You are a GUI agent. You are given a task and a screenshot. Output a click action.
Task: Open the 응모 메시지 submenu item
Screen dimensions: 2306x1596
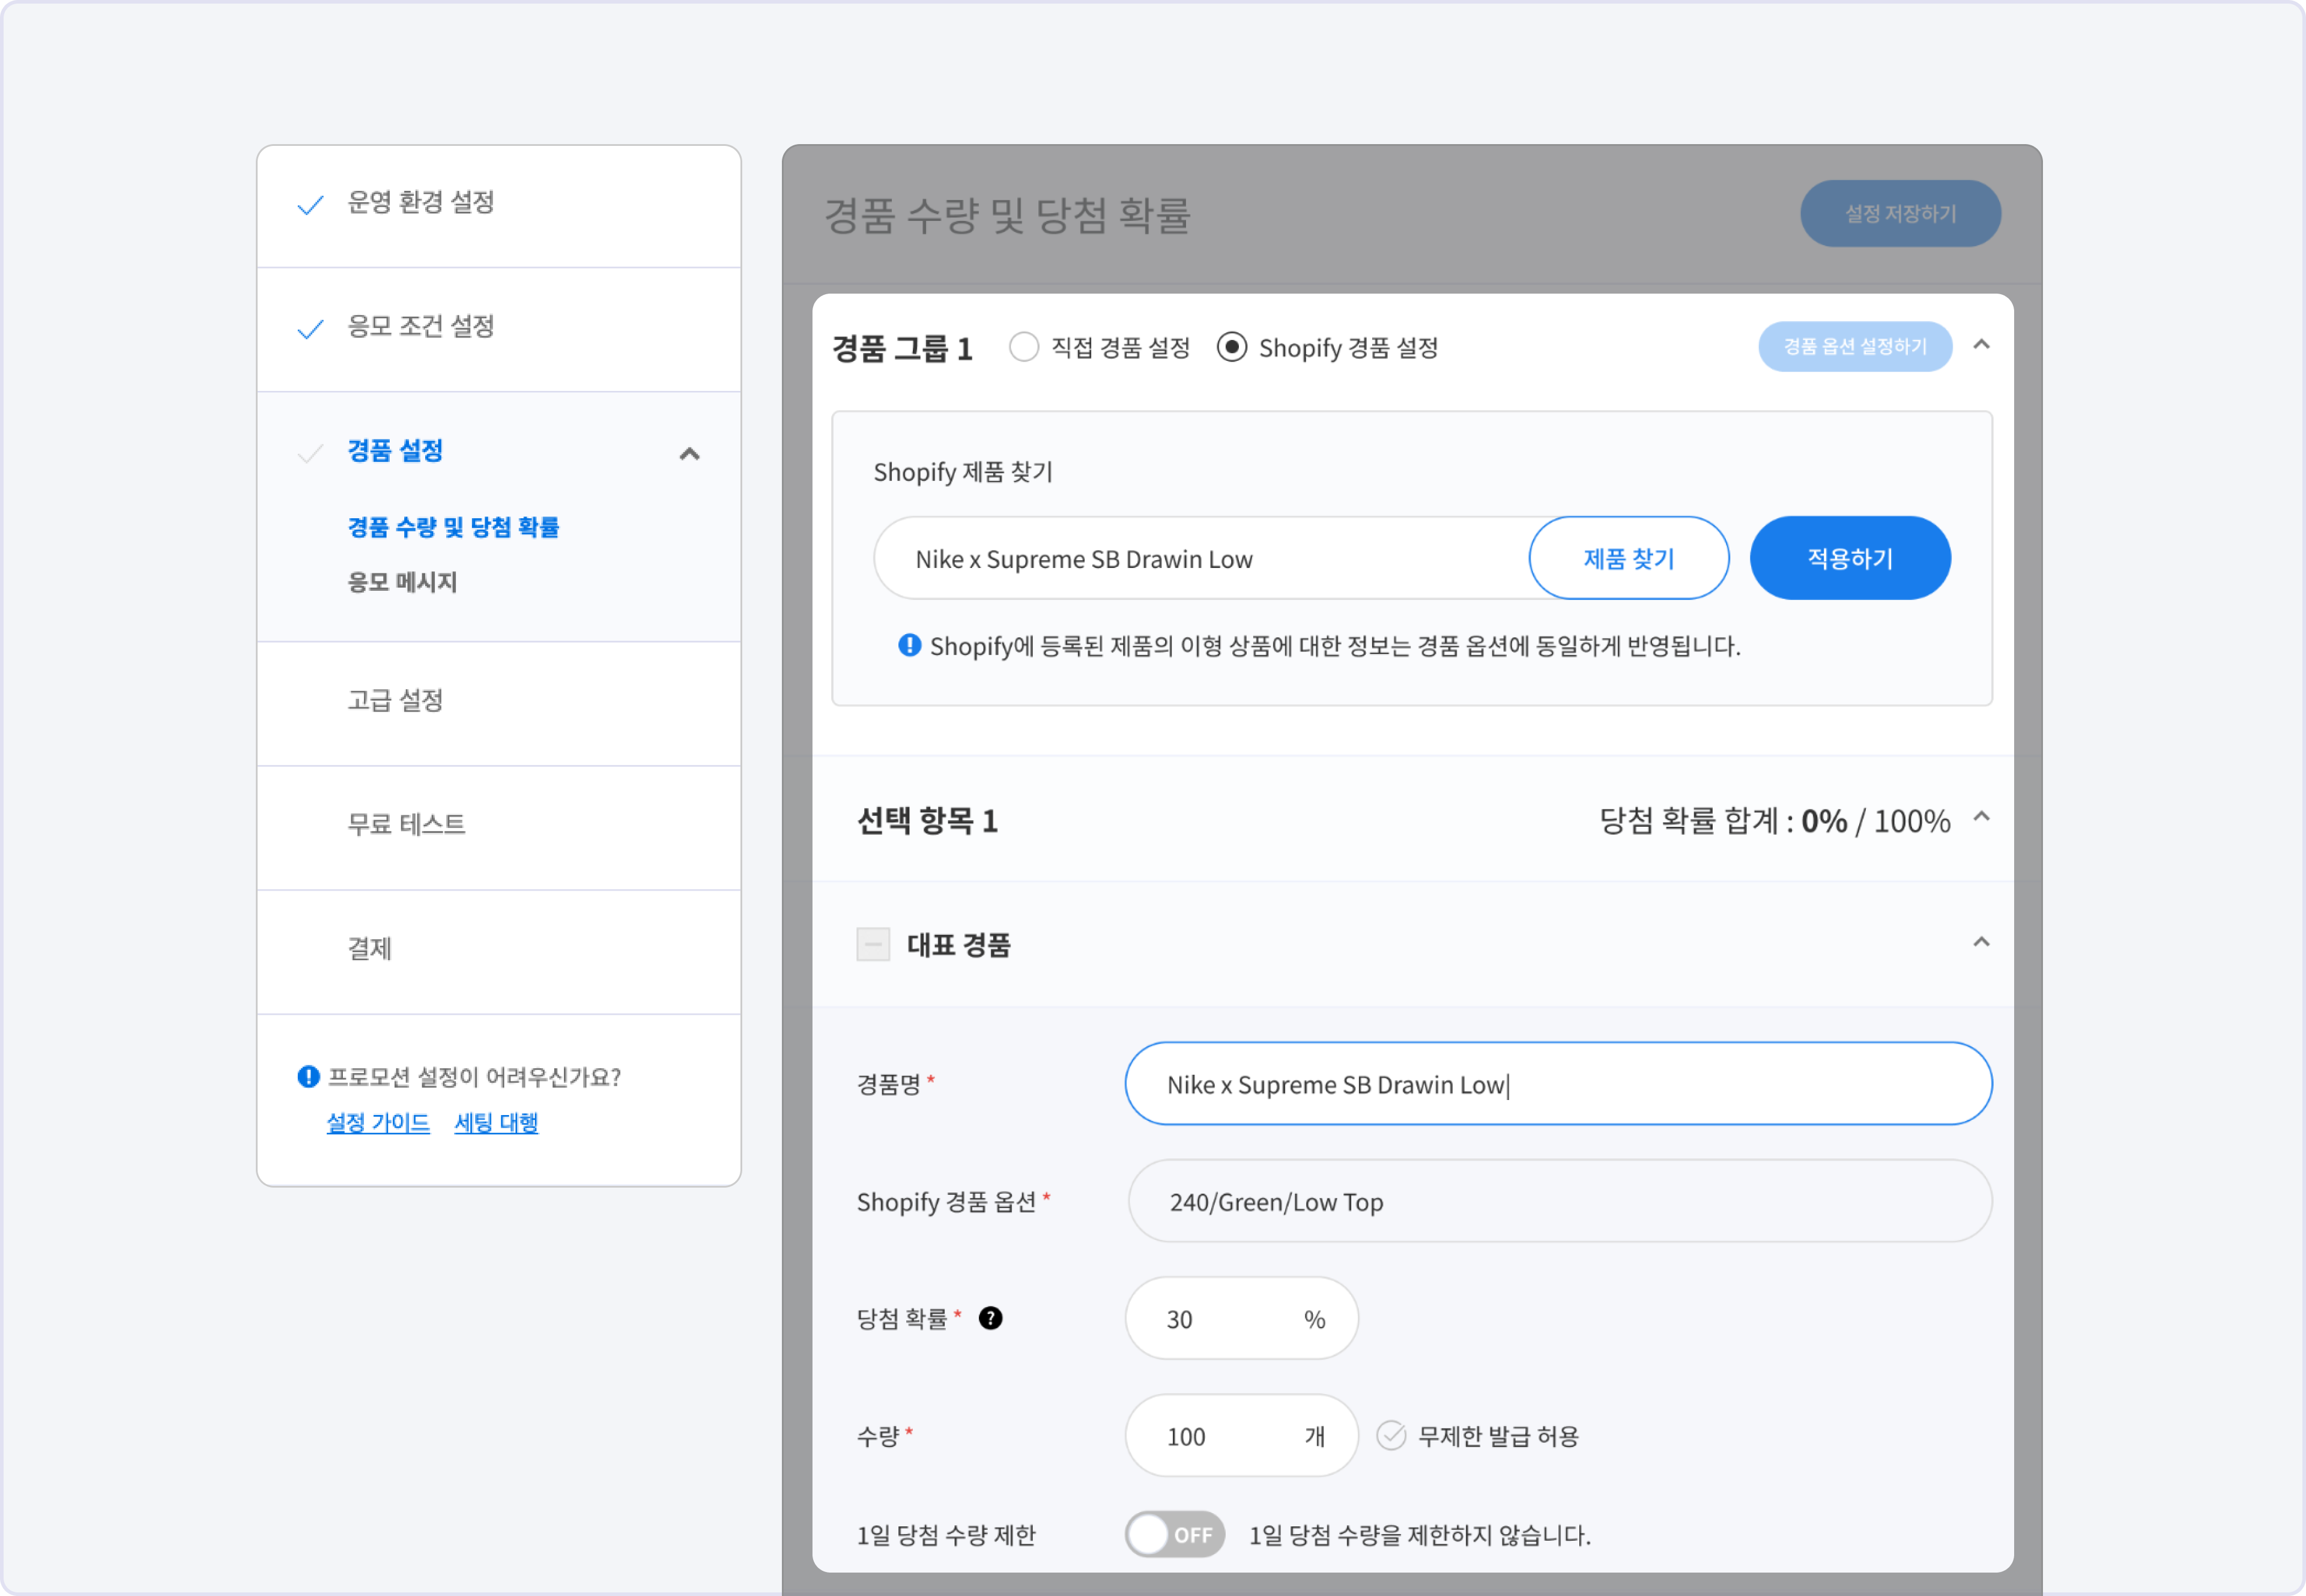[x=402, y=582]
